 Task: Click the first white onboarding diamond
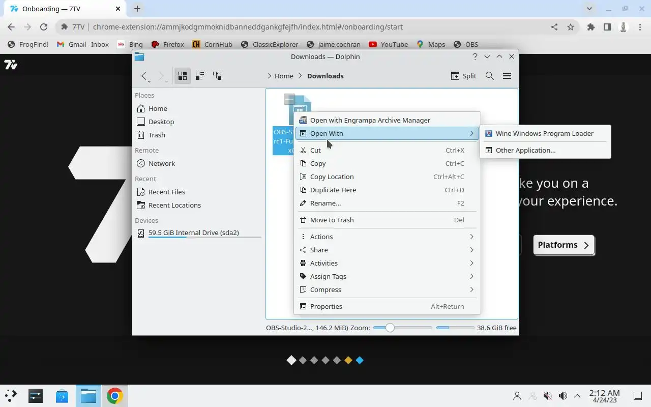291,360
